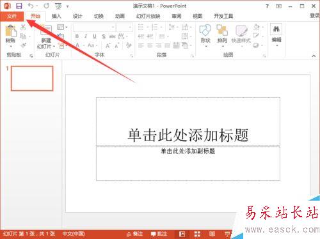Viewport: 320px width, 239px height.
Task: Undo the last action
Action: pyautogui.click(x=31, y=6)
